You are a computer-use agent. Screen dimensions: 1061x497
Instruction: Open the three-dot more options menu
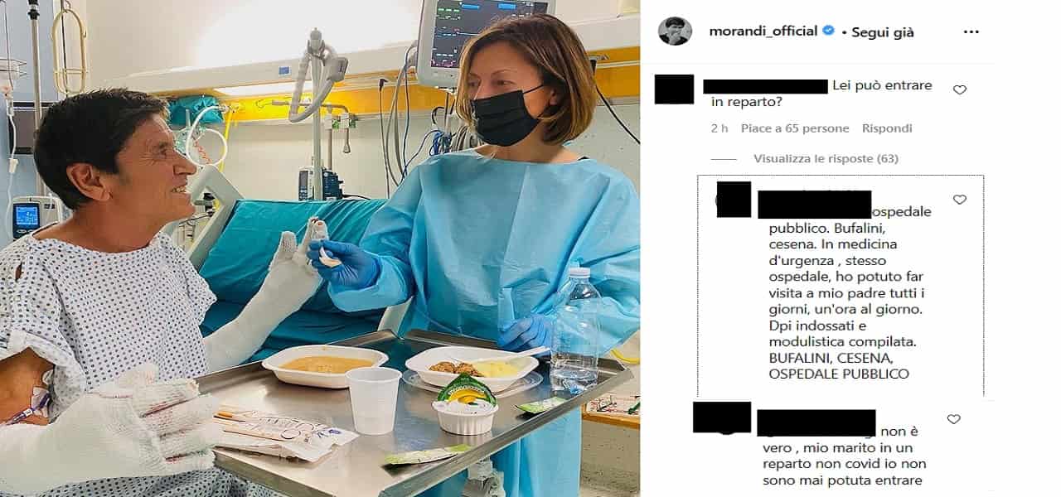[971, 32]
